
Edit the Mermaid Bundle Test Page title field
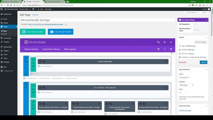click(98, 20)
